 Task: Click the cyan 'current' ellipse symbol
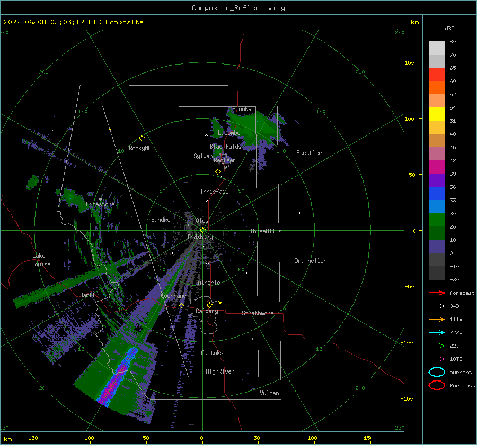pos(437,372)
